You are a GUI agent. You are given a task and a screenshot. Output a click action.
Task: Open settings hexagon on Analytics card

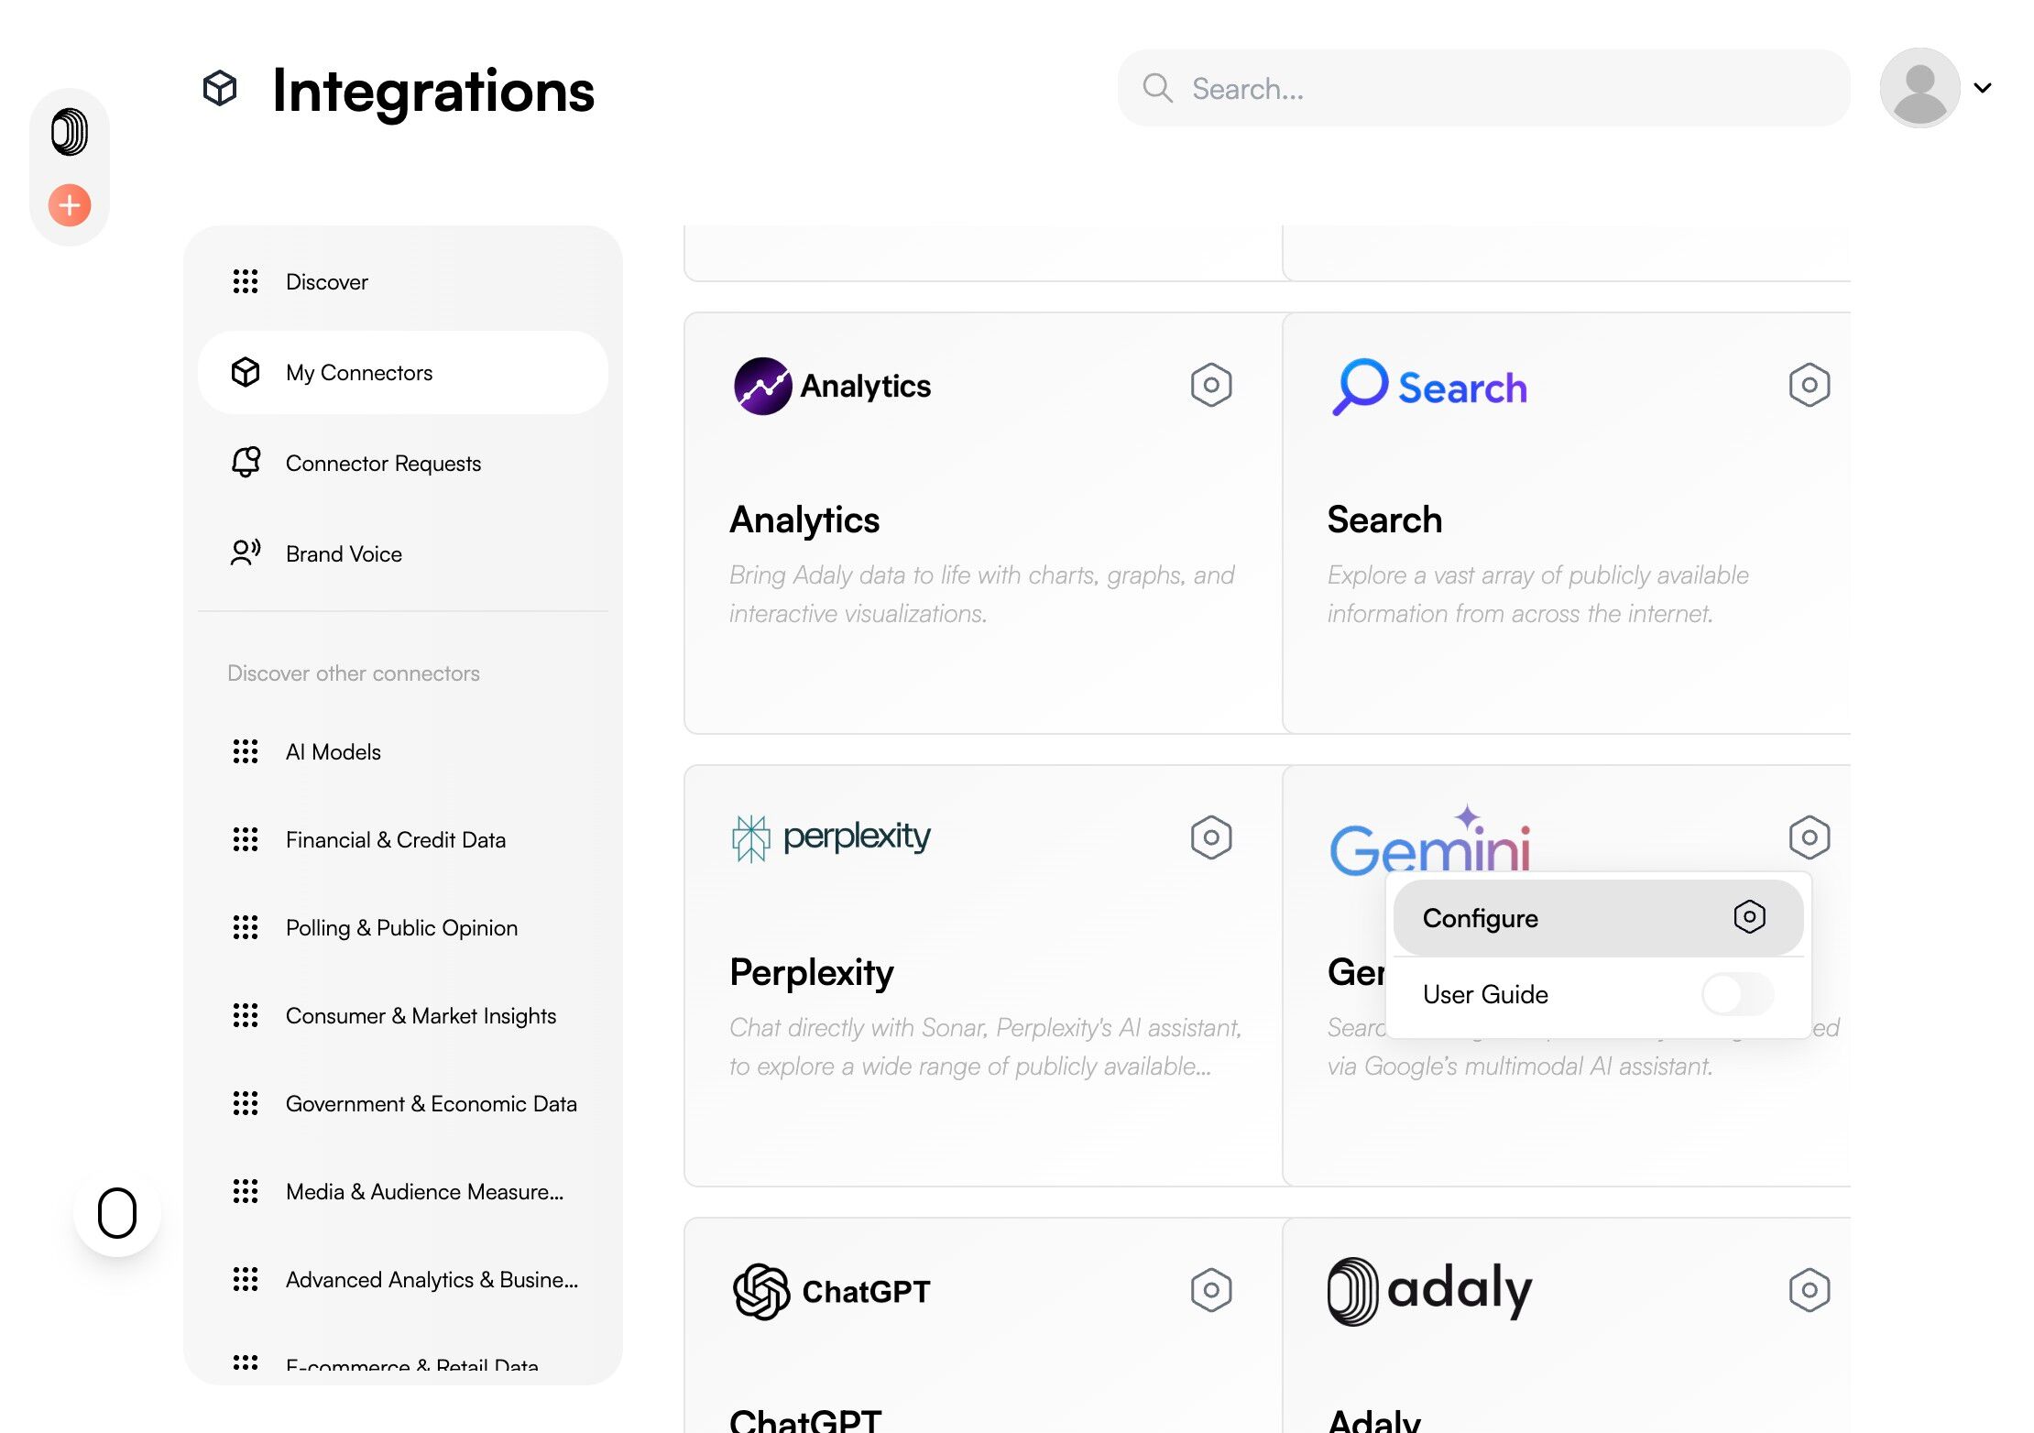1210,385
